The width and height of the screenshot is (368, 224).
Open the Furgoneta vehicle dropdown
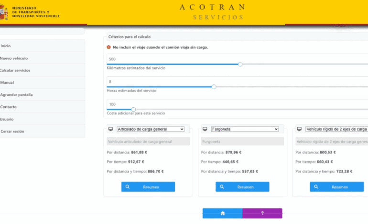[245, 129]
